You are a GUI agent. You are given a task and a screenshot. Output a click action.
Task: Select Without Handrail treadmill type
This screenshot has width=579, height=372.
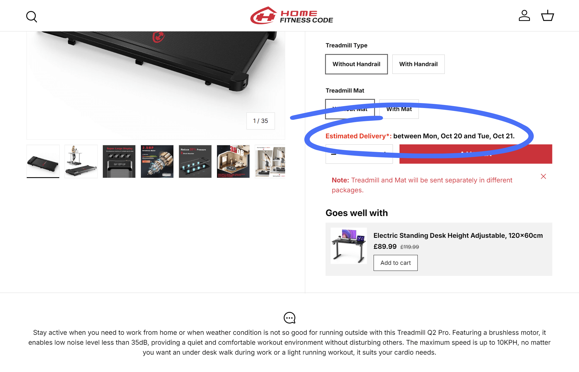[x=356, y=64]
